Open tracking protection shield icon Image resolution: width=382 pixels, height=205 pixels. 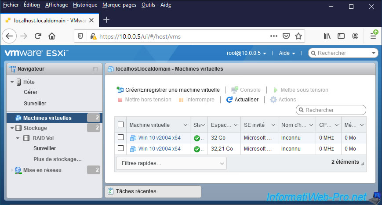click(x=80, y=36)
